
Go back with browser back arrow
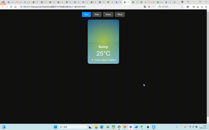(x=3, y=7)
